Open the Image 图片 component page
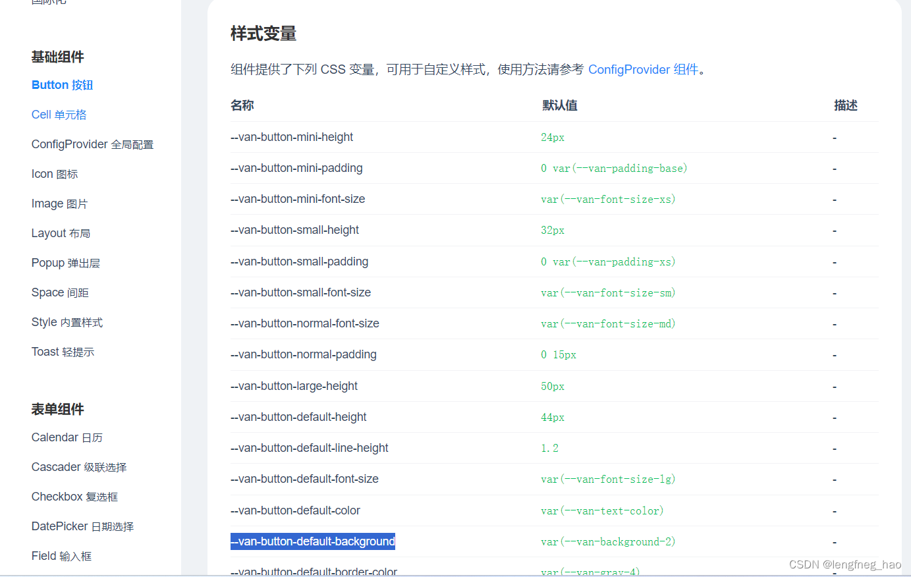 [x=59, y=203]
